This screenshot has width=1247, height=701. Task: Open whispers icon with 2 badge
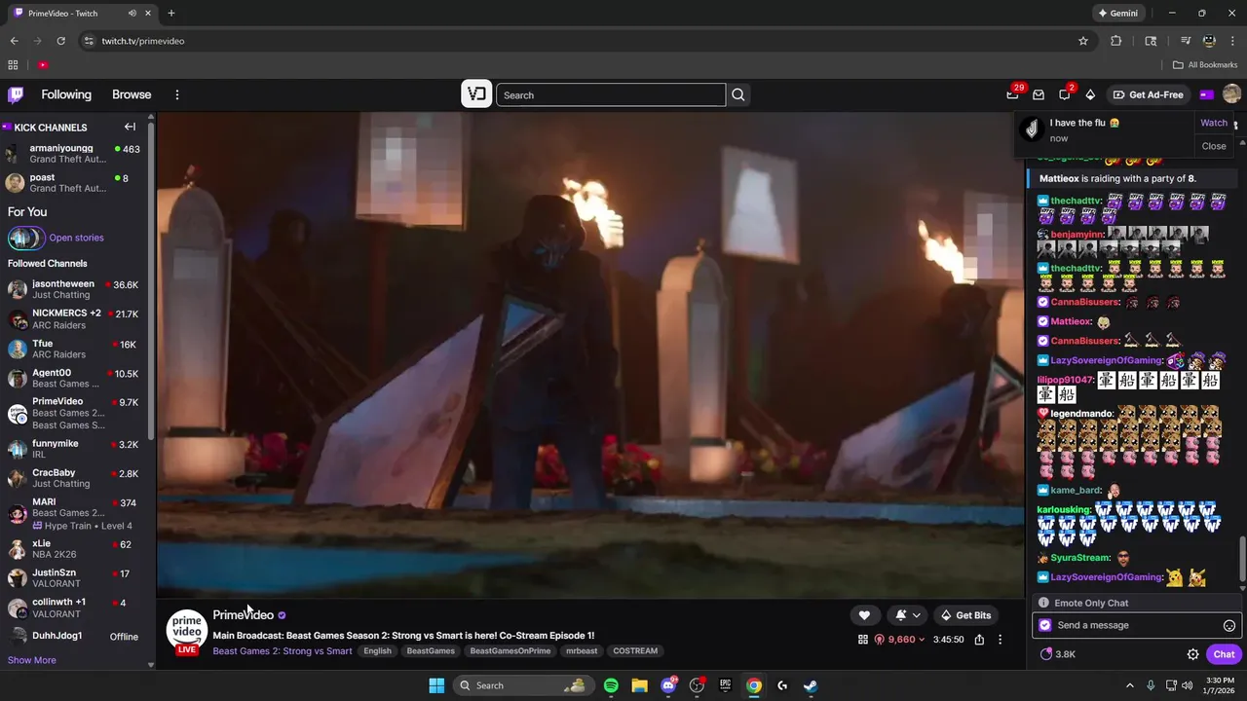tap(1065, 94)
